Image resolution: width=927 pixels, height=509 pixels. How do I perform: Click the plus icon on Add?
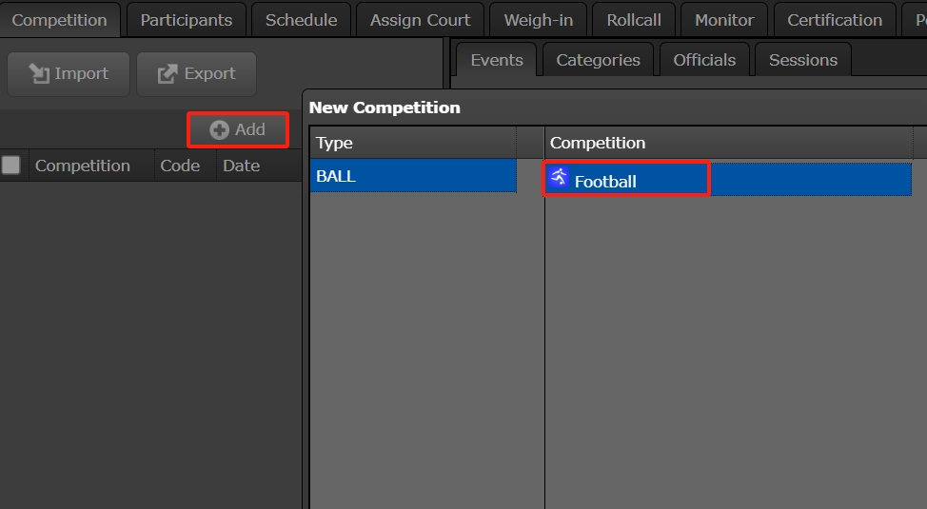(220, 130)
